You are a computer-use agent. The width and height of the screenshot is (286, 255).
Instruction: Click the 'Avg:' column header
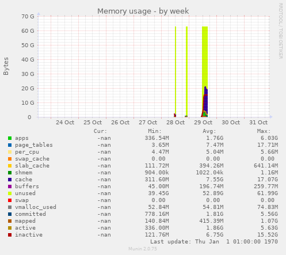tap(209, 131)
